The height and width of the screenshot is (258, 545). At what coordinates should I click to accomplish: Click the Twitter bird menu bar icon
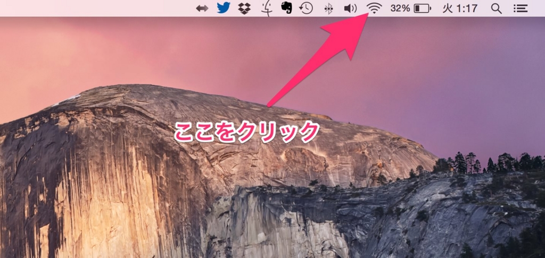[x=224, y=7]
